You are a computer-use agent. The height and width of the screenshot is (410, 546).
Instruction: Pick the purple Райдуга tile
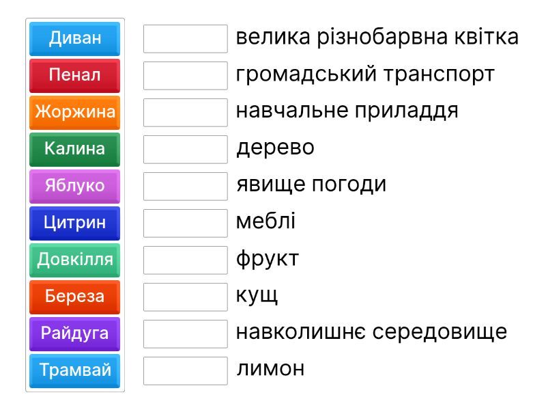pyautogui.click(x=75, y=333)
